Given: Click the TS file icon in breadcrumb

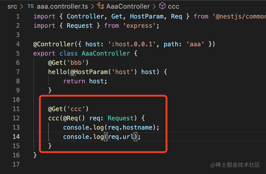Looking at the screenshot, I should 31,6.
